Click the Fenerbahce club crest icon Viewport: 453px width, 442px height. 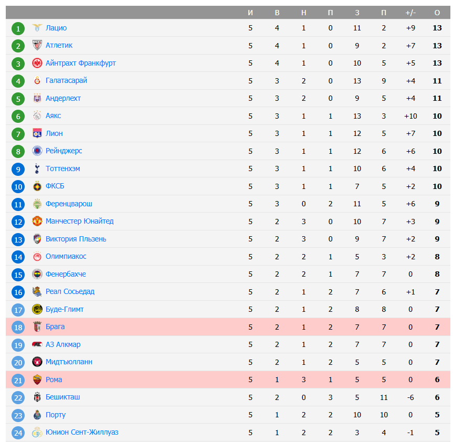[x=37, y=274]
